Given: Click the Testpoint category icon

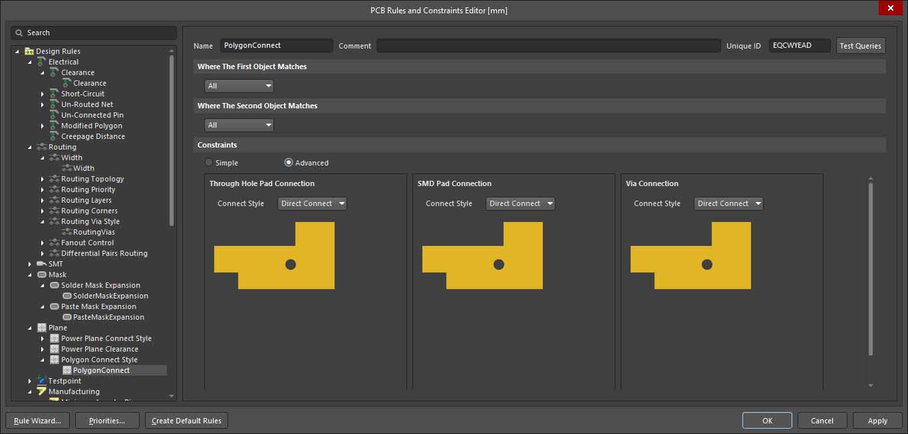Looking at the screenshot, I should click(42, 381).
